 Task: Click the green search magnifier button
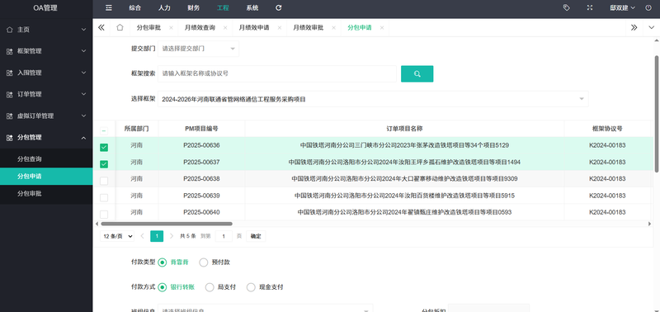click(x=417, y=73)
